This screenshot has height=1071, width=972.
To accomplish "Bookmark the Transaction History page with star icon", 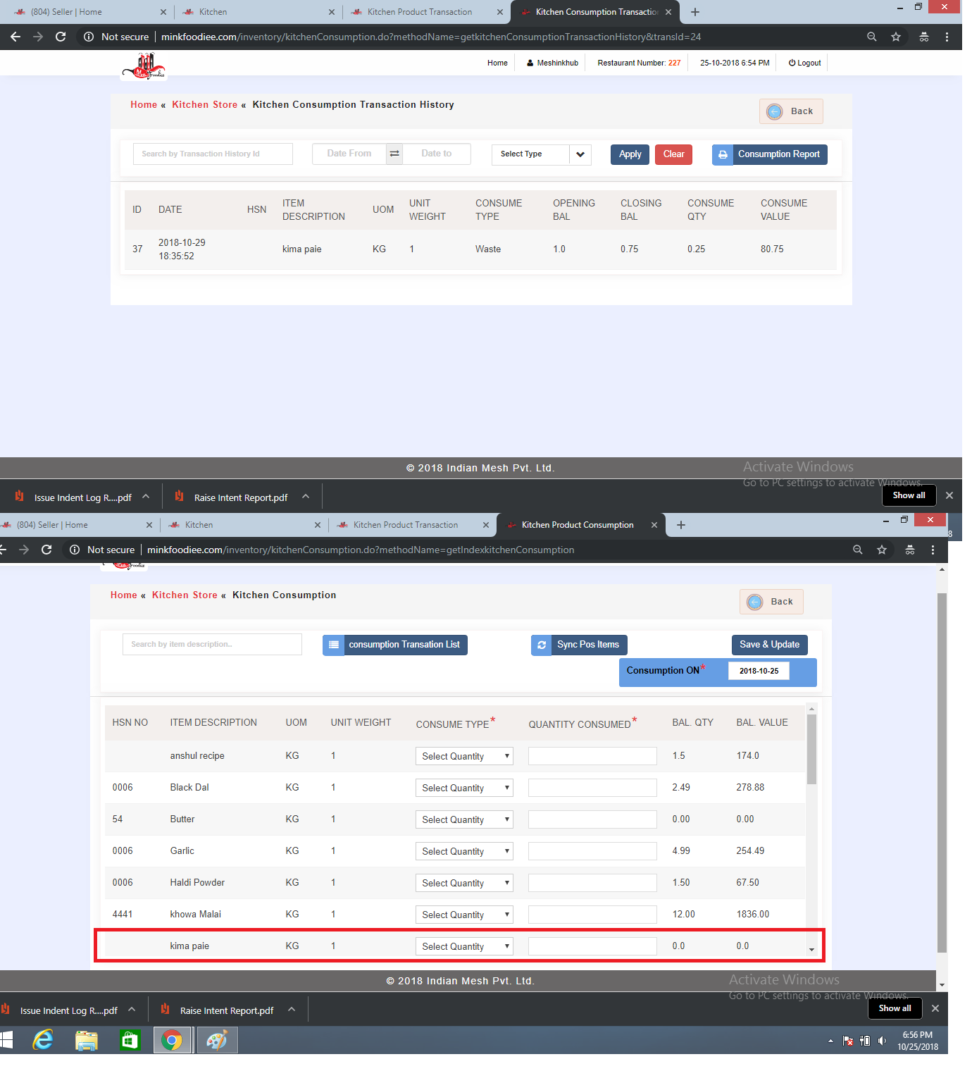I will tap(896, 37).
